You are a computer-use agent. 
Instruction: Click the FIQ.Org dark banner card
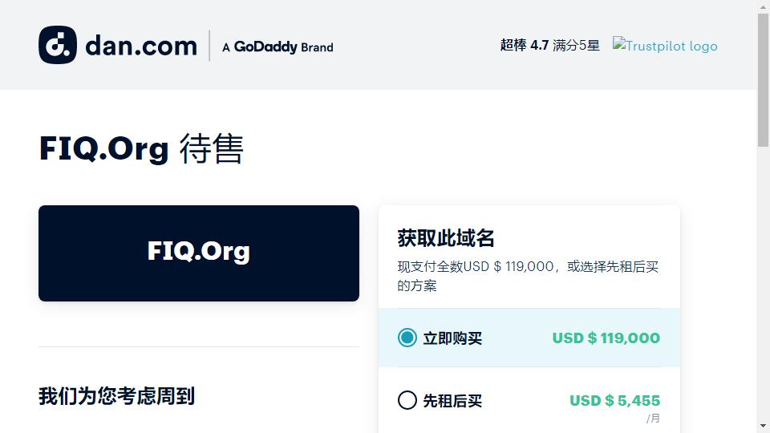[199, 253]
